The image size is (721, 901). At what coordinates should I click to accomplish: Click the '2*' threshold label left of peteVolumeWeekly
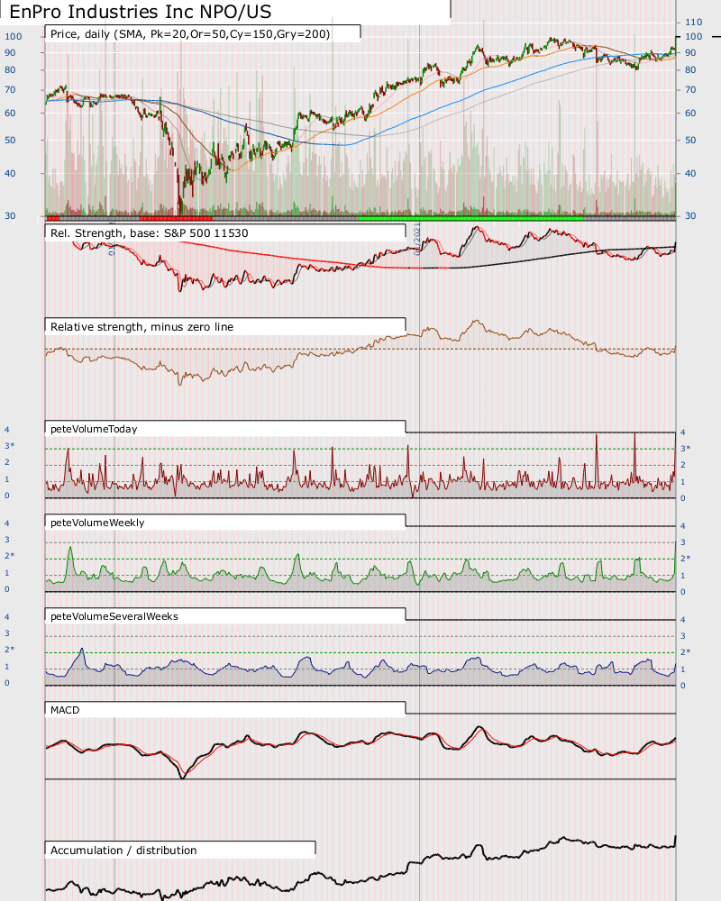click(10, 556)
